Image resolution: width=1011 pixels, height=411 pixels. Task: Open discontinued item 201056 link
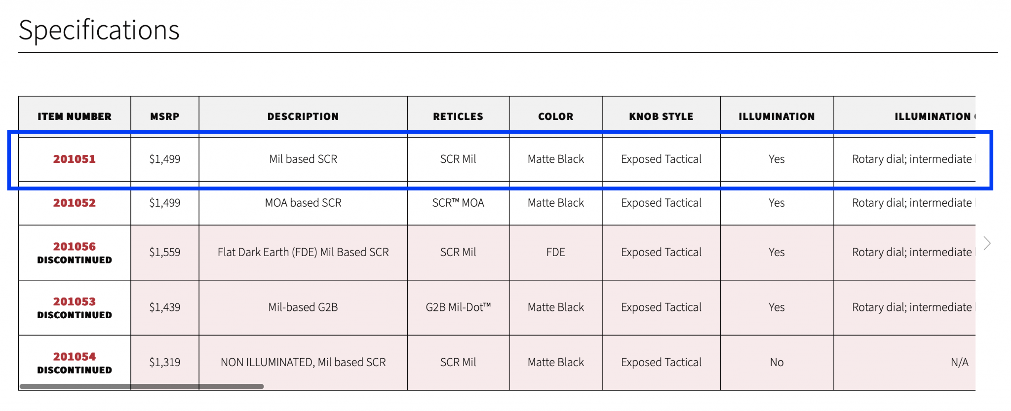pos(75,246)
